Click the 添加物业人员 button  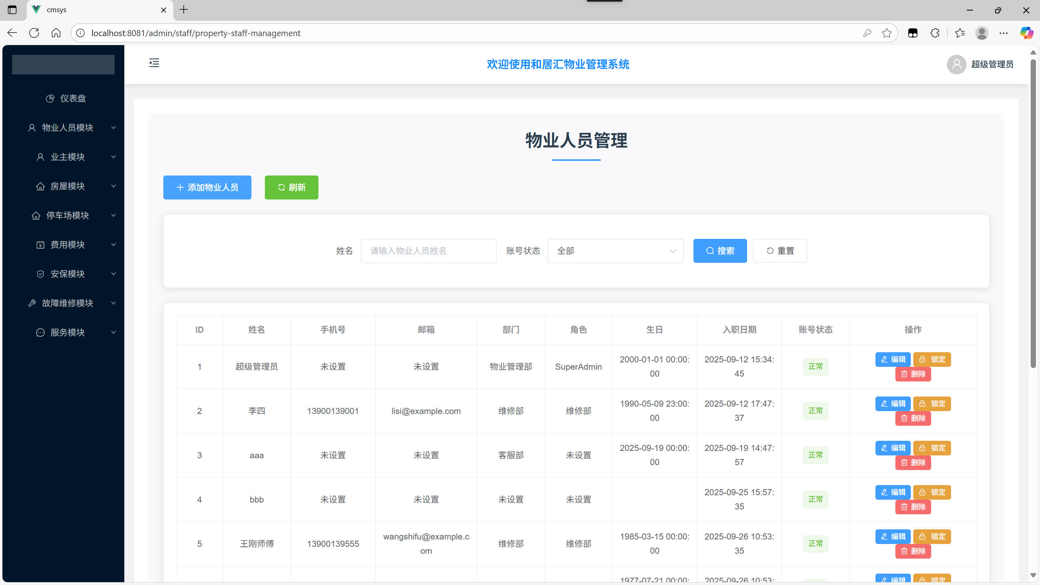tap(207, 187)
